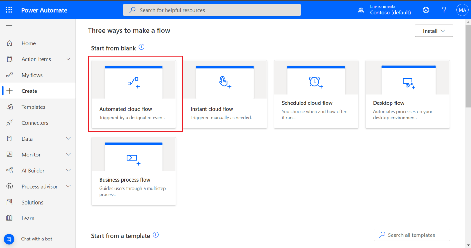This screenshot has width=471, height=248.
Task: Select Create in the sidebar
Action: tap(29, 91)
